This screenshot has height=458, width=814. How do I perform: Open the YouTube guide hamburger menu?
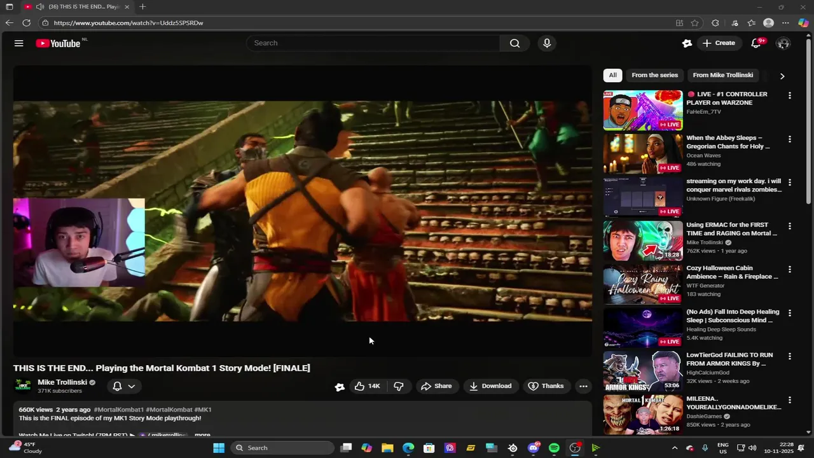[19, 43]
